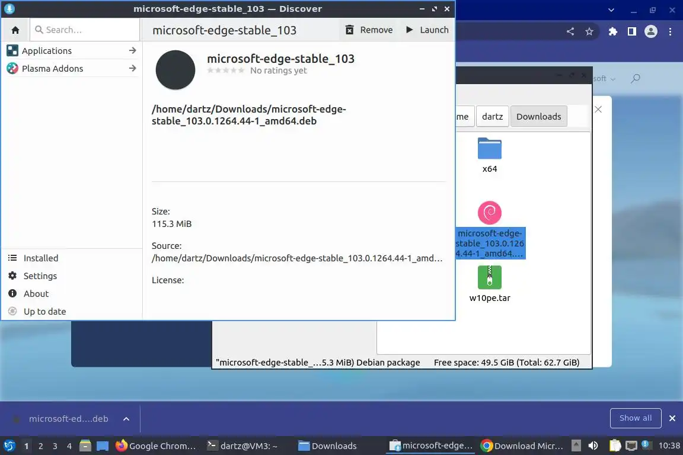Image resolution: width=683 pixels, height=455 pixels.
Task: Click the star rating row
Action: coord(226,71)
